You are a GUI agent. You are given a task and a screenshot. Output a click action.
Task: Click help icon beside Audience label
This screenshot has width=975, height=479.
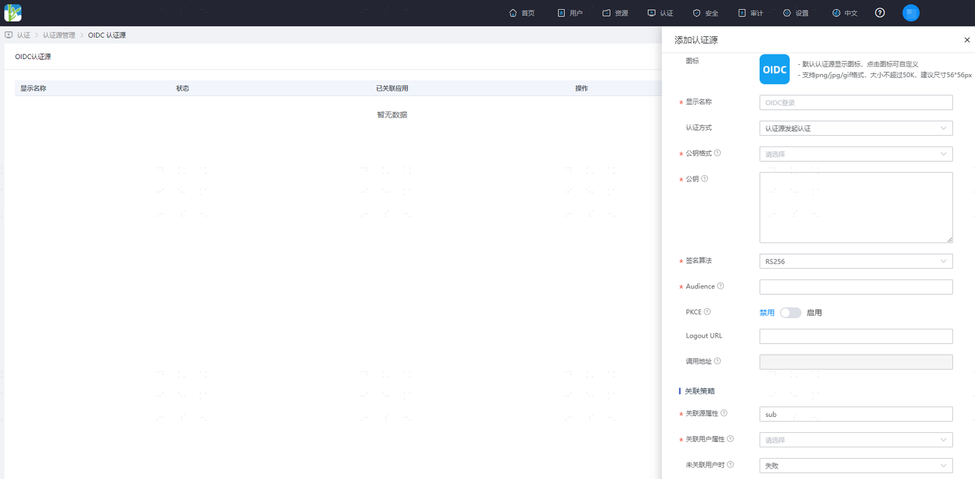pos(721,286)
